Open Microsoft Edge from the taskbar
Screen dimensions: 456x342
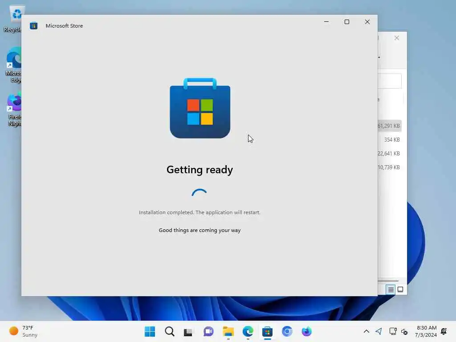[248, 331]
